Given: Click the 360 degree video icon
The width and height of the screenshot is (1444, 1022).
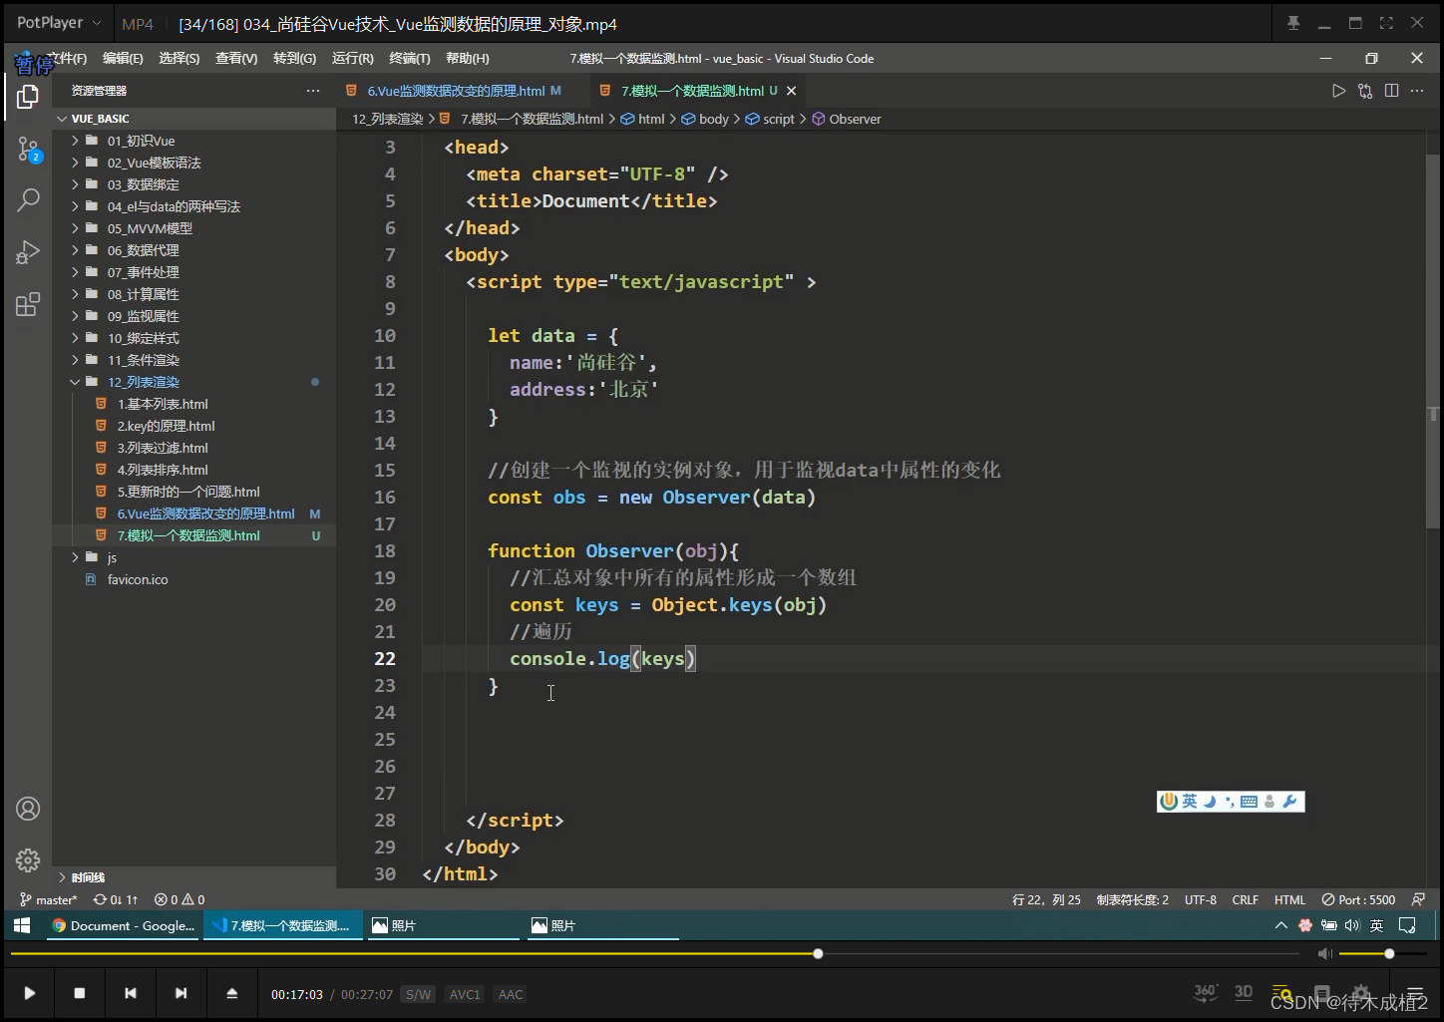Looking at the screenshot, I should tap(1205, 992).
